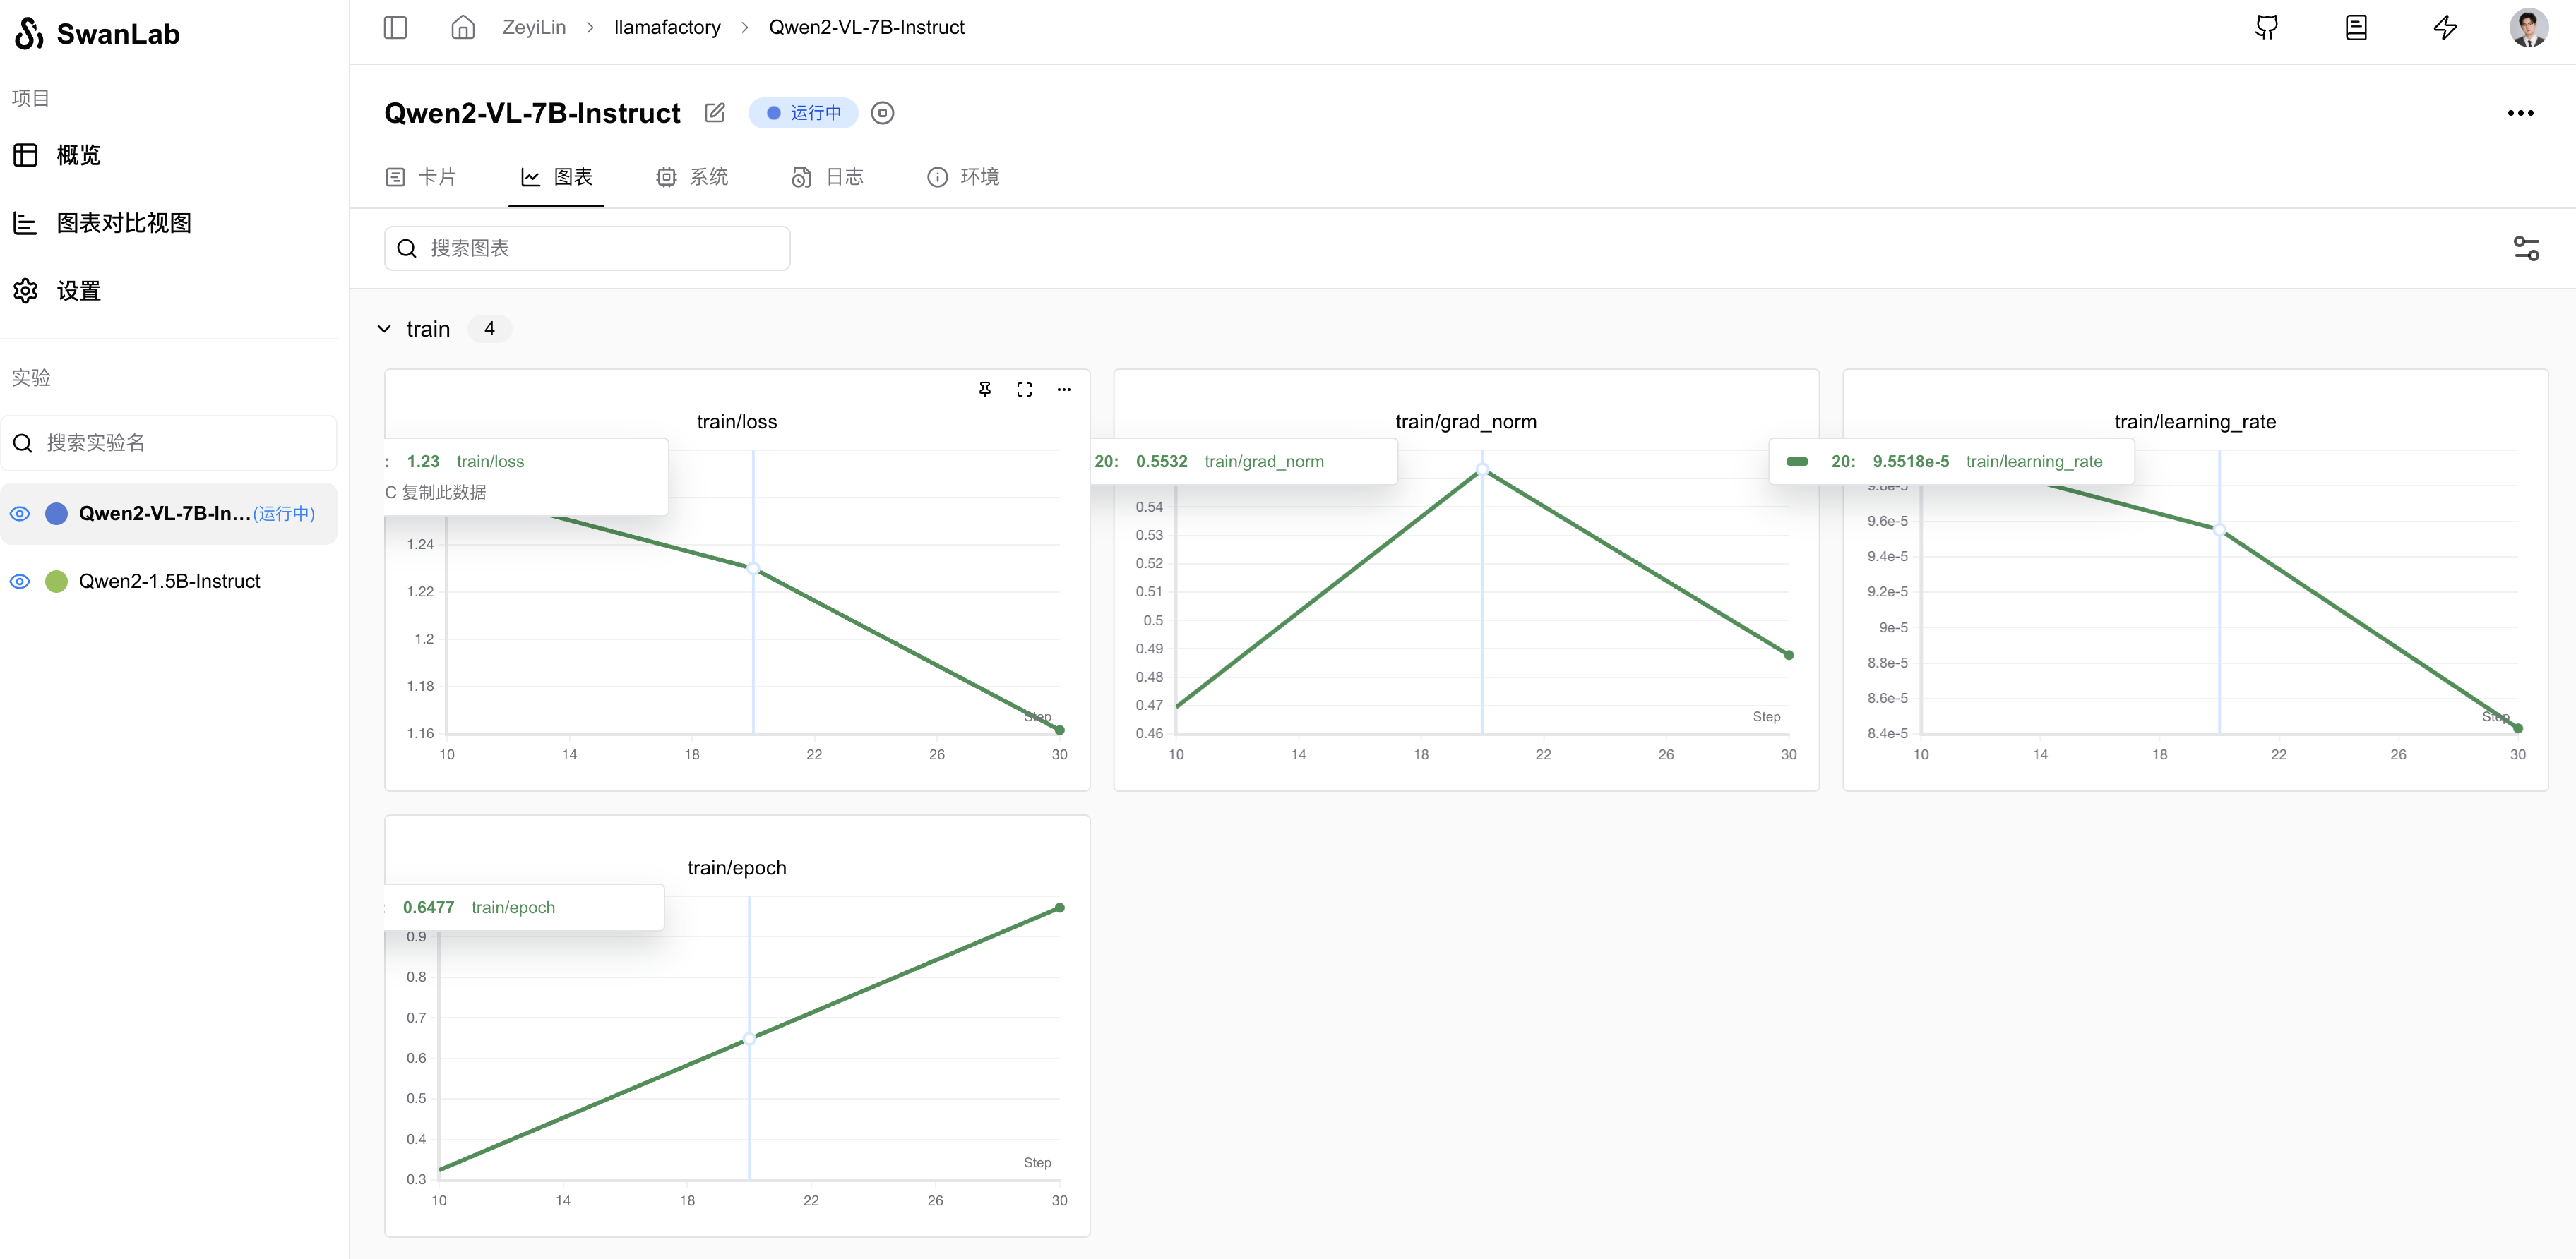Open the user avatar menu
The height and width of the screenshot is (1259, 2576).
(x=2528, y=27)
